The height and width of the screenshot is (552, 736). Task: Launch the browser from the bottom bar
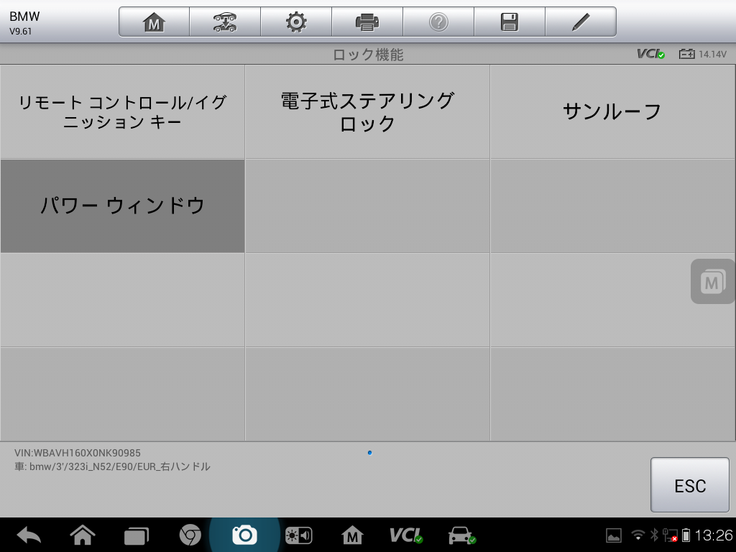(x=191, y=535)
